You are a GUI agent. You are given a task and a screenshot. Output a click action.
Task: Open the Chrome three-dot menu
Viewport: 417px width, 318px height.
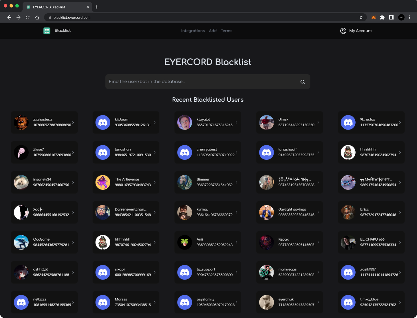point(409,18)
